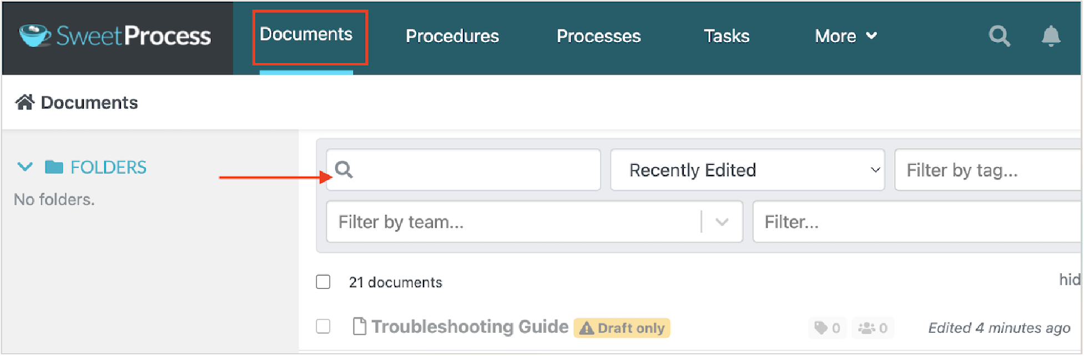Toggle the select all documents checkbox
Viewport: 1084px width, 356px height.
(x=323, y=282)
